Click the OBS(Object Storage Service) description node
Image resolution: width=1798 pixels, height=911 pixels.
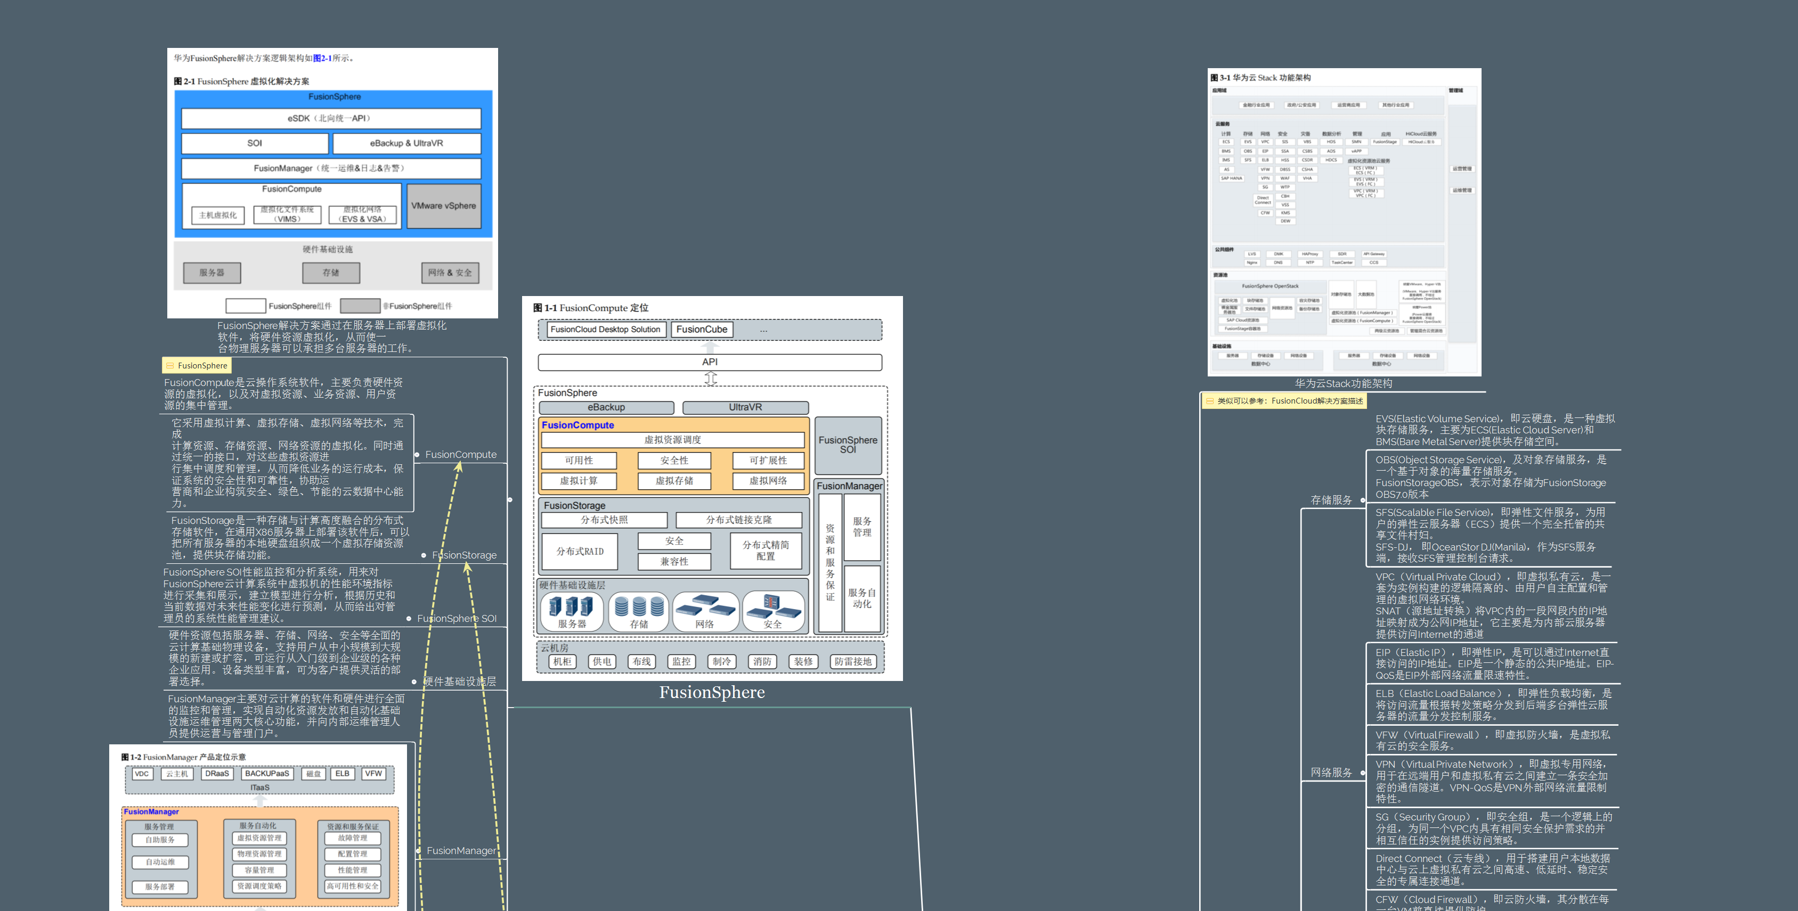1491,477
